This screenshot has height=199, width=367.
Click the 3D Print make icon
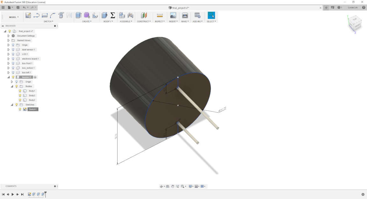click(185, 16)
